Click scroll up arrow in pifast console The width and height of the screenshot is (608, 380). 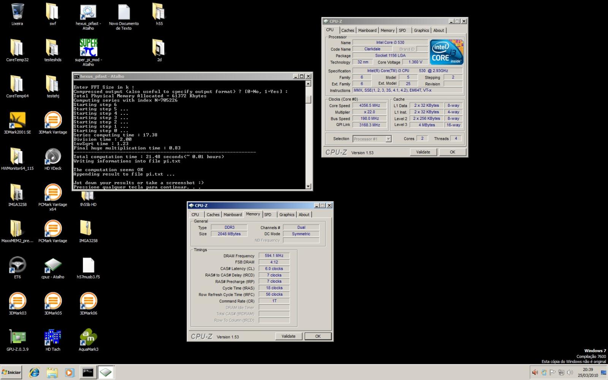click(308, 84)
